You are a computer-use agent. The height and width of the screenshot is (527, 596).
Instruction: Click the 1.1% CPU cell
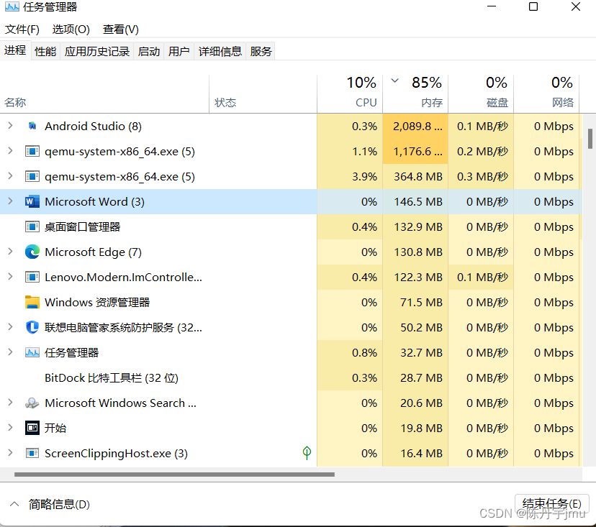[x=350, y=152]
